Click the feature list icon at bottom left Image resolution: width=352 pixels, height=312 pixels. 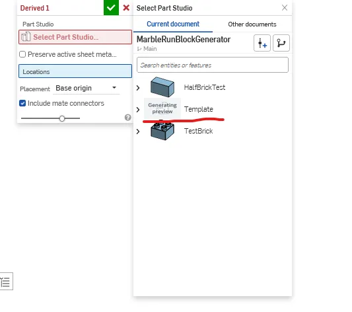coord(6,281)
